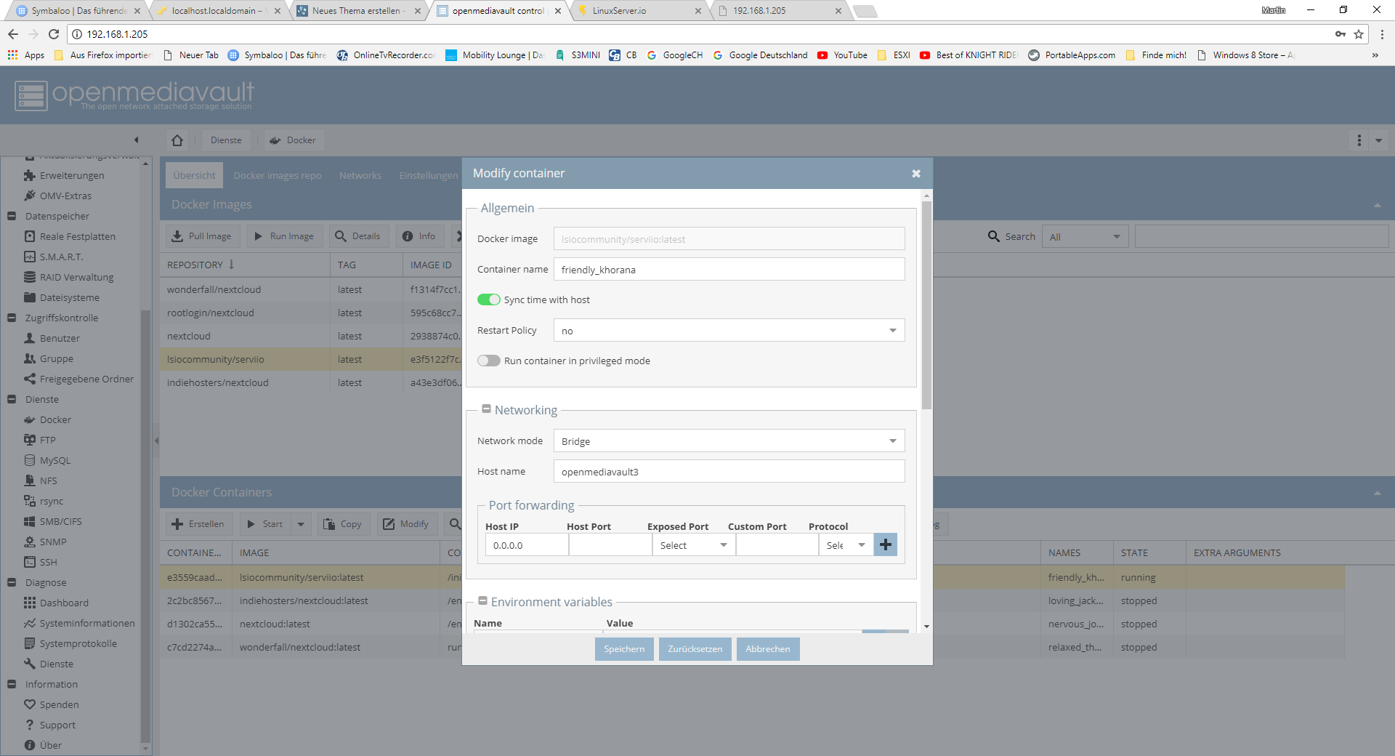Image resolution: width=1395 pixels, height=756 pixels.
Task: Switch to Docker images repo tab
Action: click(x=277, y=175)
